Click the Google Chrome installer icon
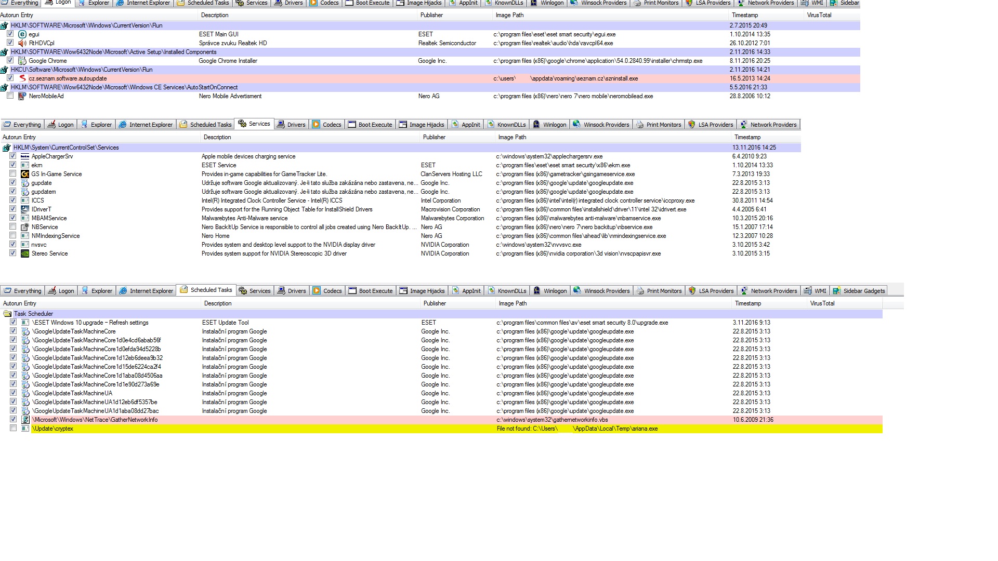The image size is (998, 561). pos(22,61)
